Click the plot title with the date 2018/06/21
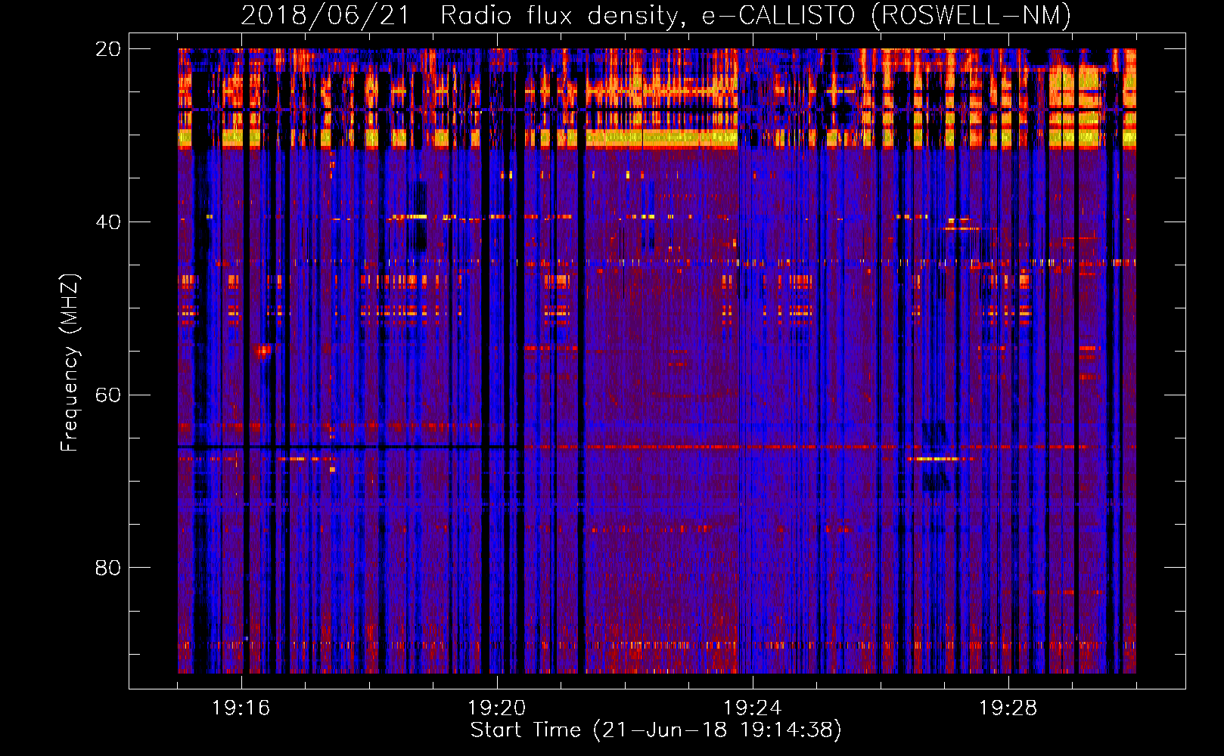 pyautogui.click(x=656, y=16)
